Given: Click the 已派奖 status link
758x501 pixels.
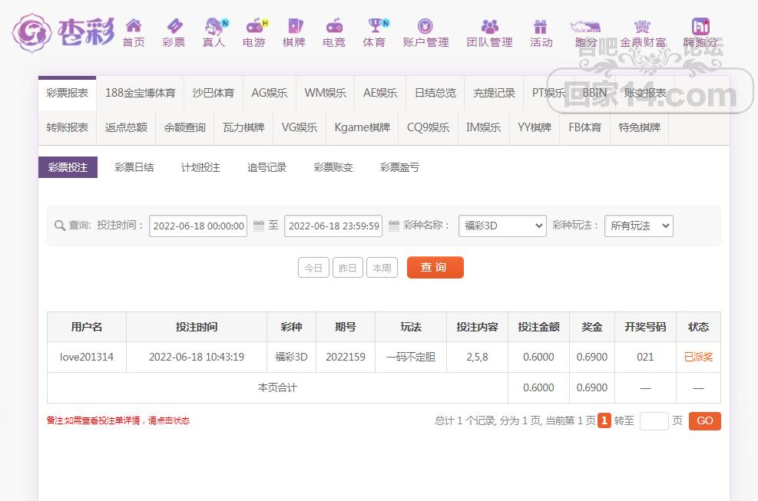Looking at the screenshot, I should click(x=698, y=357).
